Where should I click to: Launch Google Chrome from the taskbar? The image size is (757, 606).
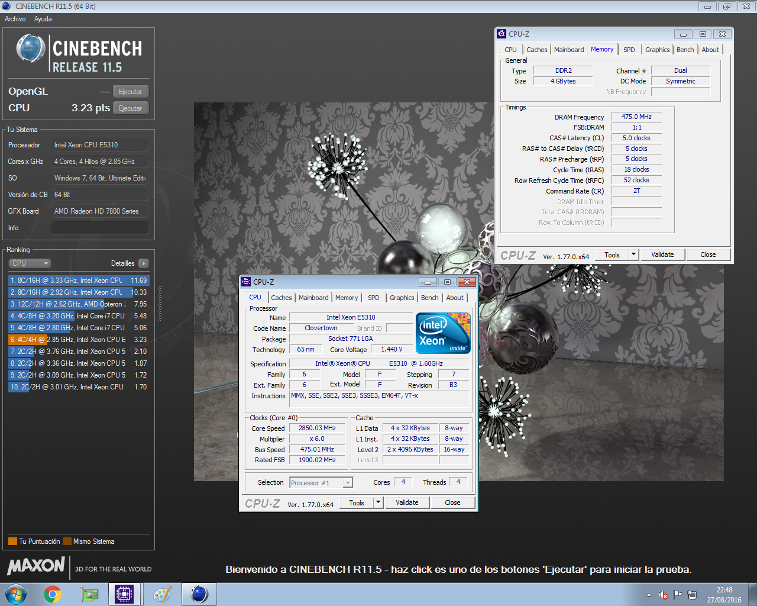53,594
